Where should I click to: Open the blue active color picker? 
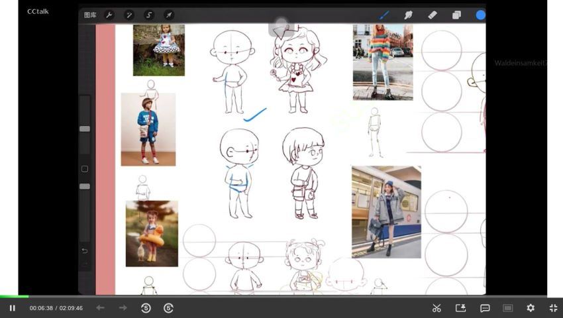(480, 15)
